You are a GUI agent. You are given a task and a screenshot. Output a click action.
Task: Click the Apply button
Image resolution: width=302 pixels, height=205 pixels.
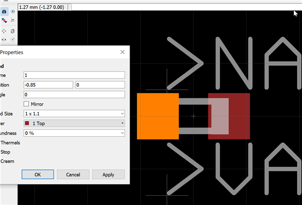tap(109, 174)
